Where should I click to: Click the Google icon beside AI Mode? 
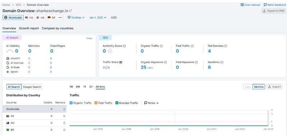tap(8, 67)
